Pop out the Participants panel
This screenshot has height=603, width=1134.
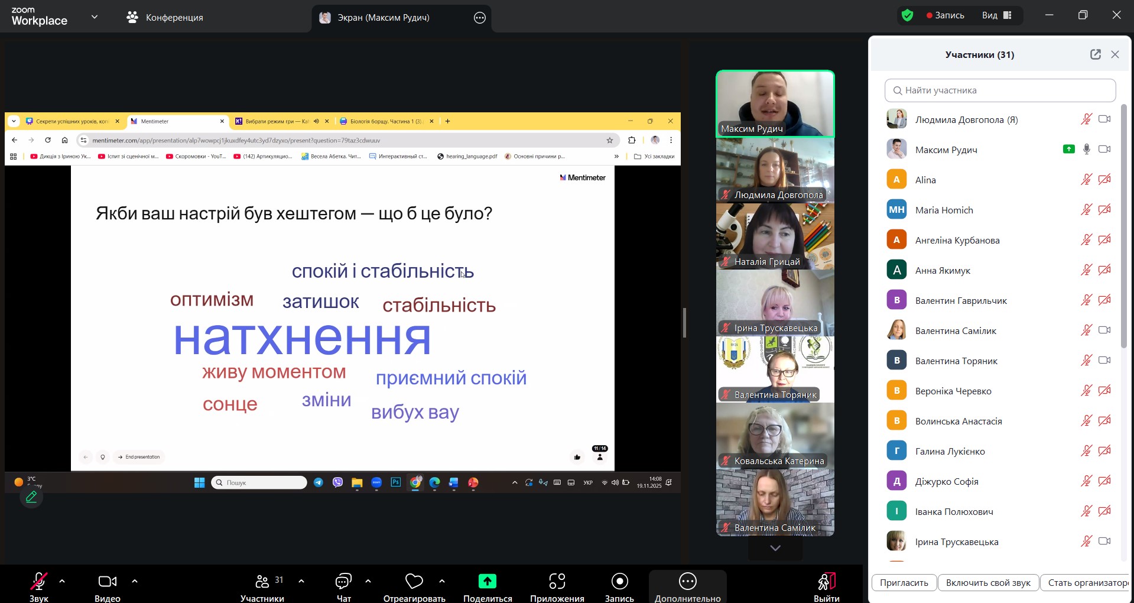[1095, 54]
